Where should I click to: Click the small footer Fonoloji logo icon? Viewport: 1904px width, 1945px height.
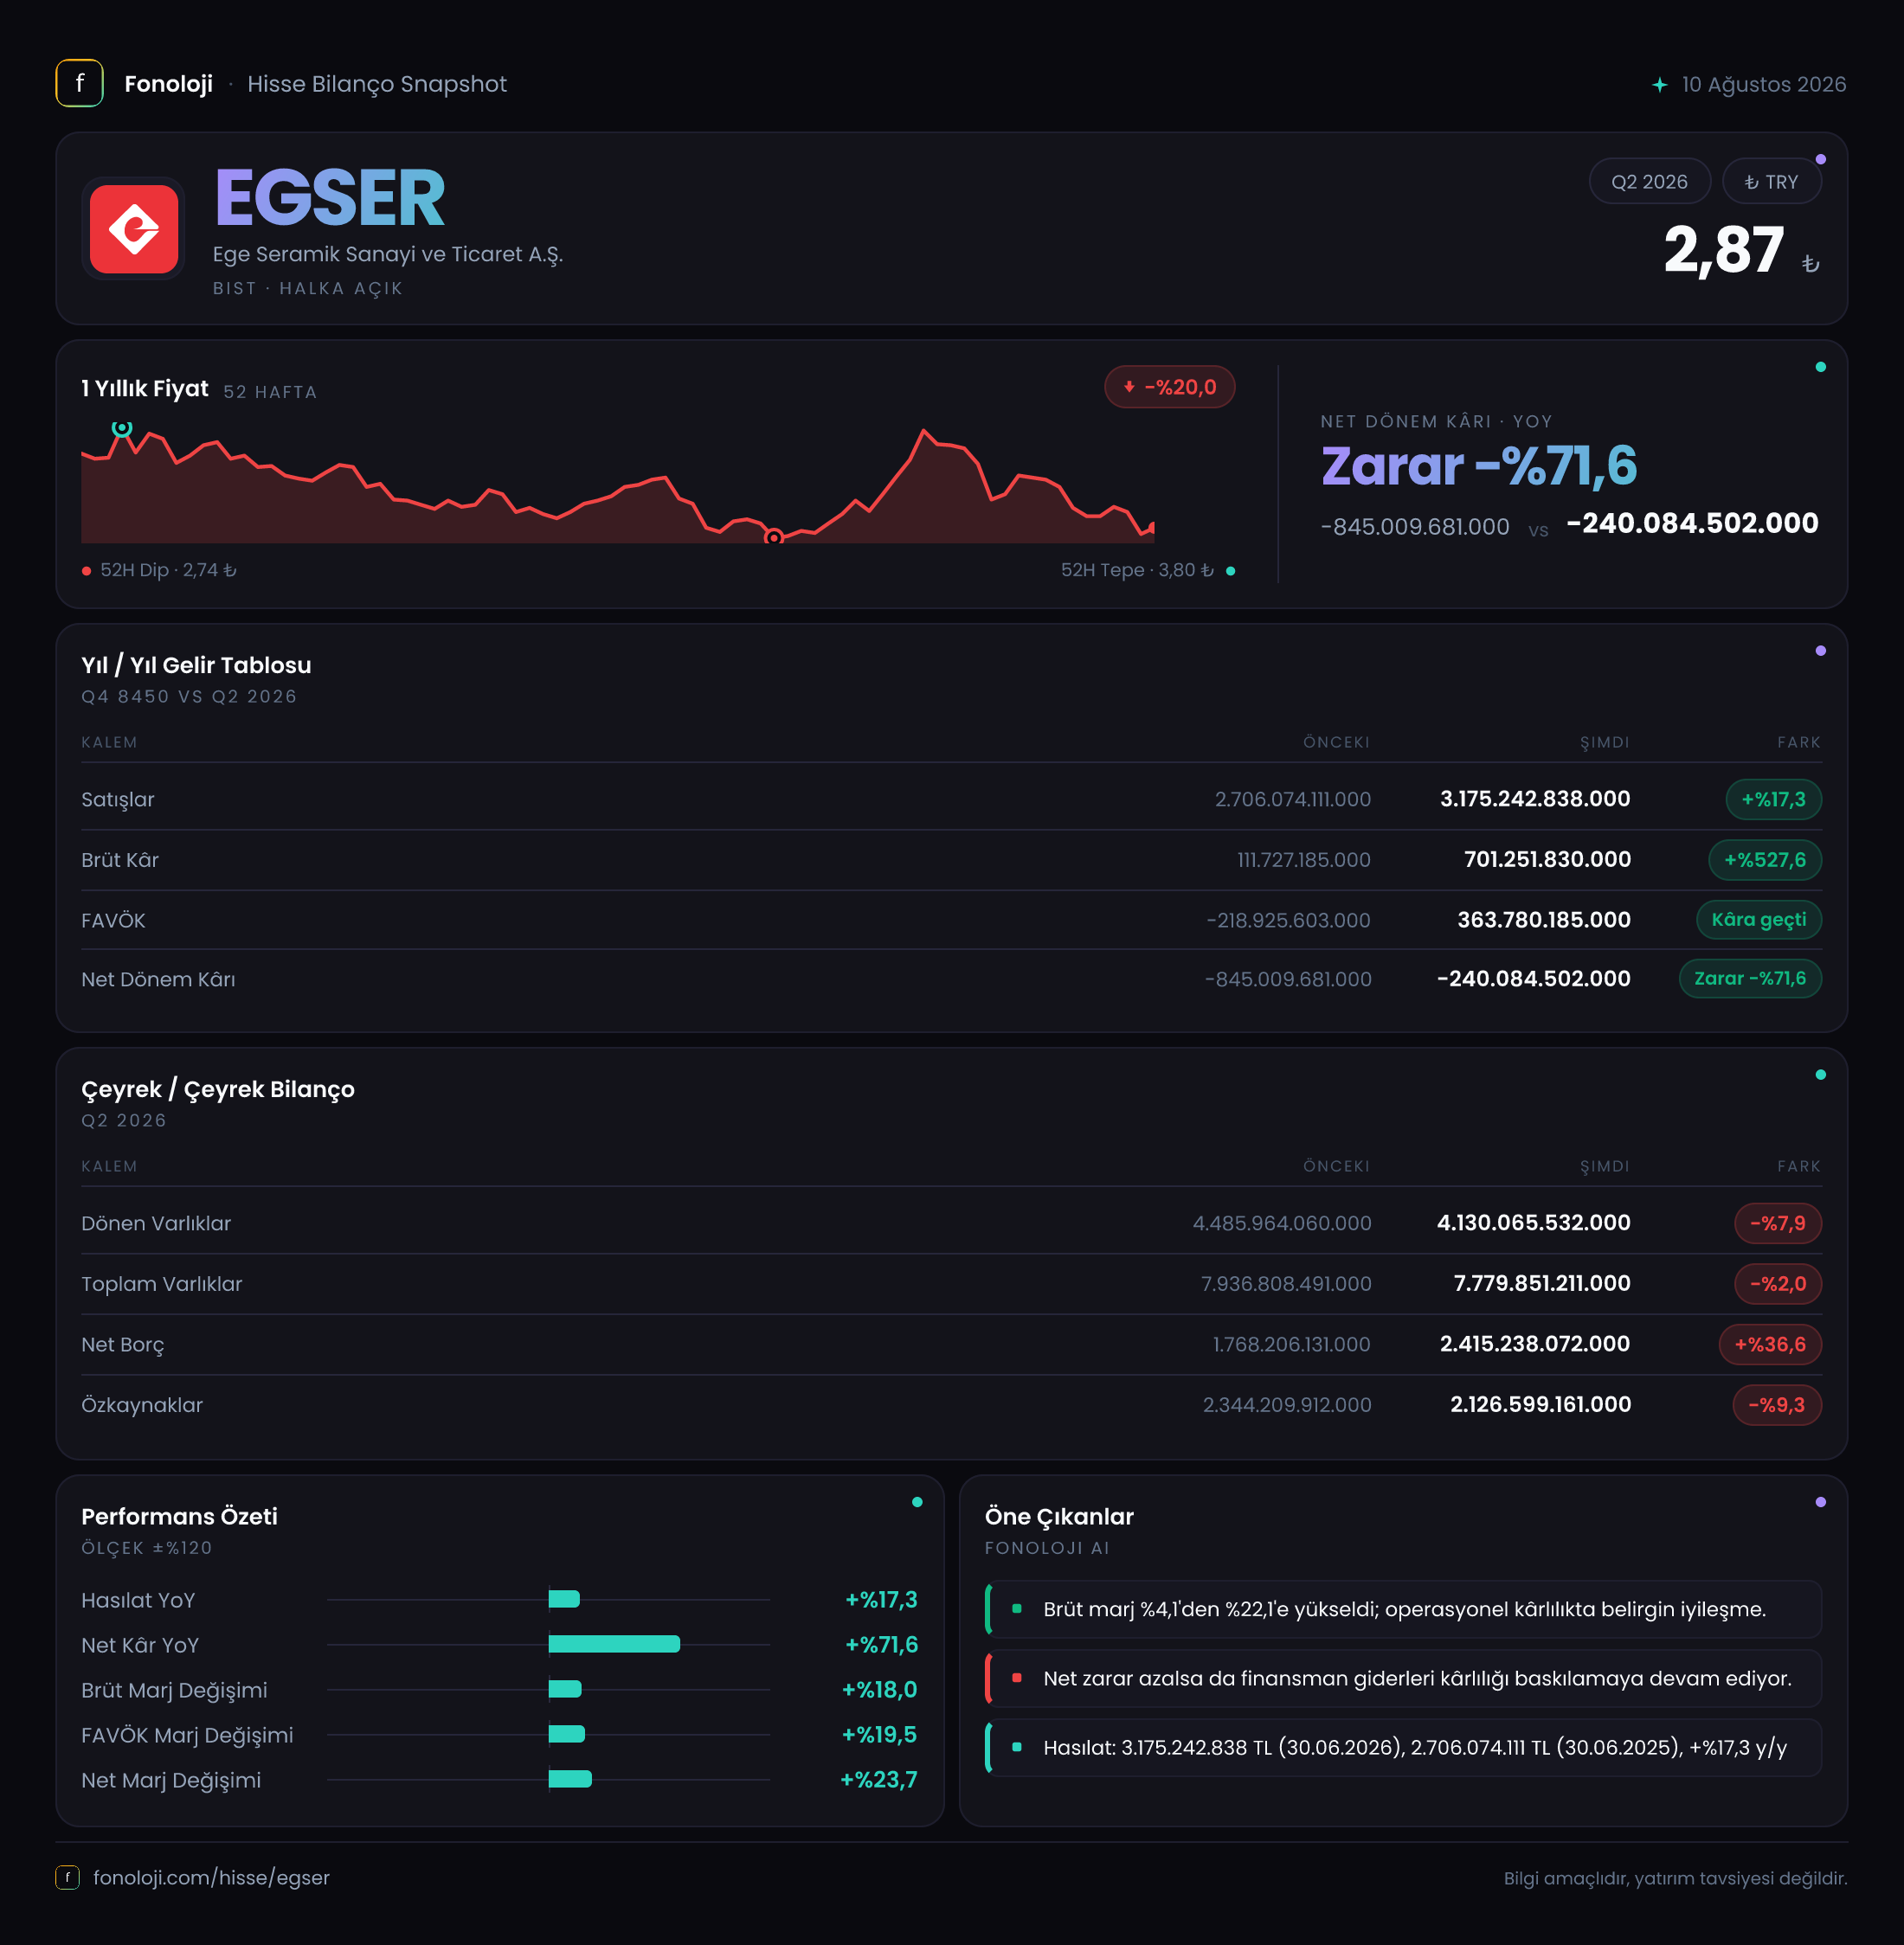coord(67,1877)
